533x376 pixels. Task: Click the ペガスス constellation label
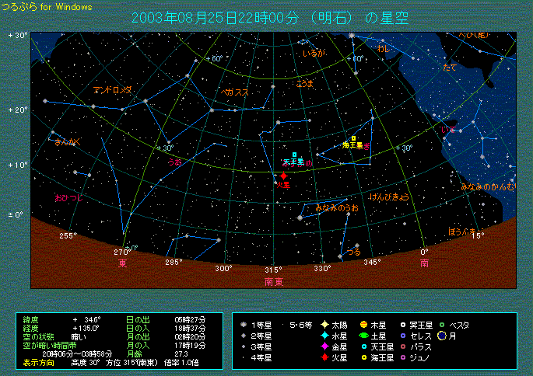pos(235,92)
